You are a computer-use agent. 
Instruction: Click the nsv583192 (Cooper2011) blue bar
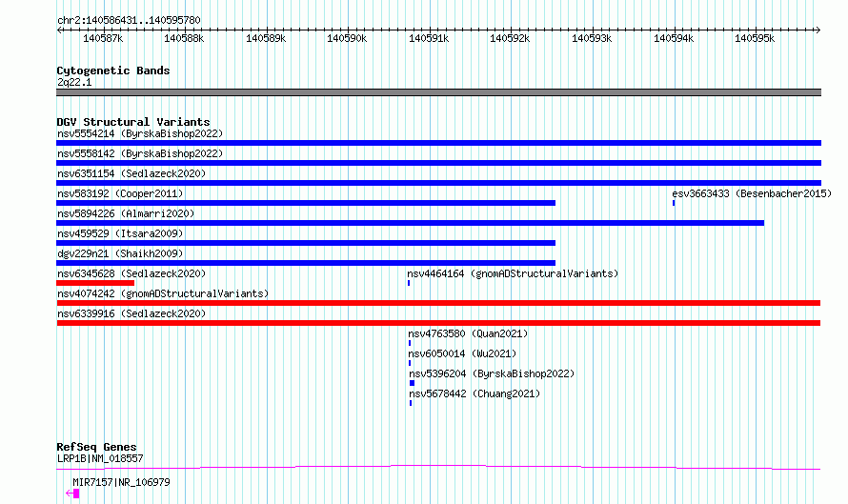click(x=306, y=203)
